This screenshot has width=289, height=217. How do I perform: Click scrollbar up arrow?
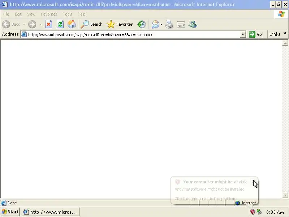click(285, 43)
